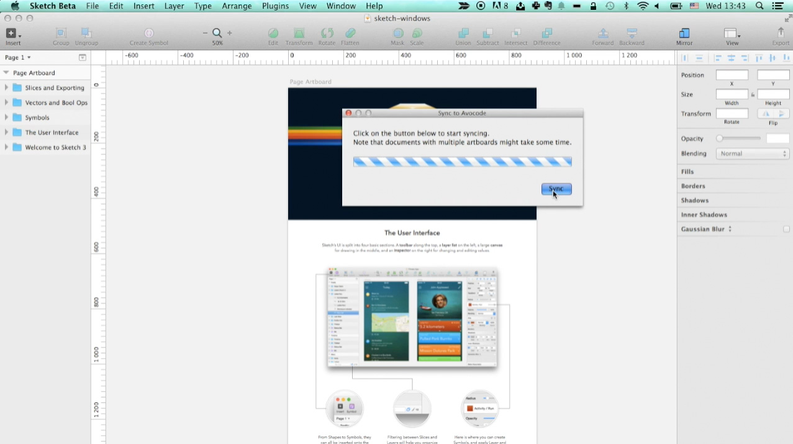Viewport: 793px width, 444px height.
Task: Open the Blending mode dropdown
Action: (x=753, y=153)
